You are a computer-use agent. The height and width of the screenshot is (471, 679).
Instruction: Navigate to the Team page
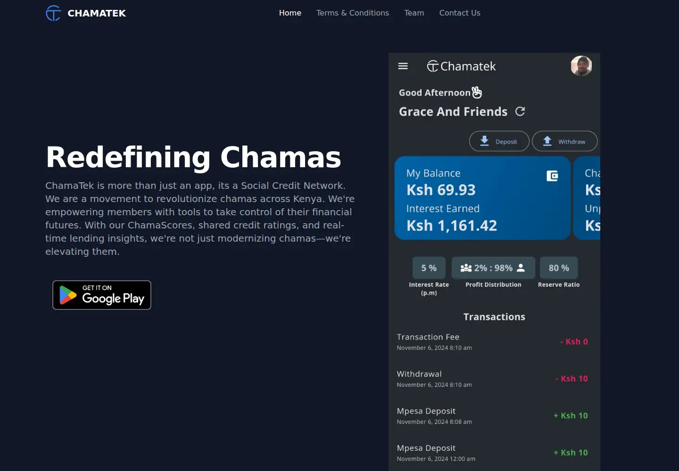(x=414, y=13)
